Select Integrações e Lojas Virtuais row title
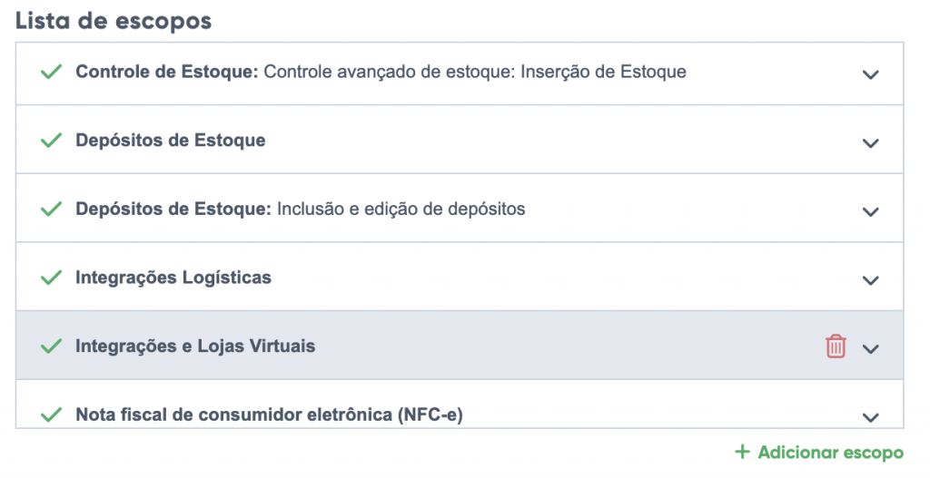The image size is (930, 478). point(195,346)
